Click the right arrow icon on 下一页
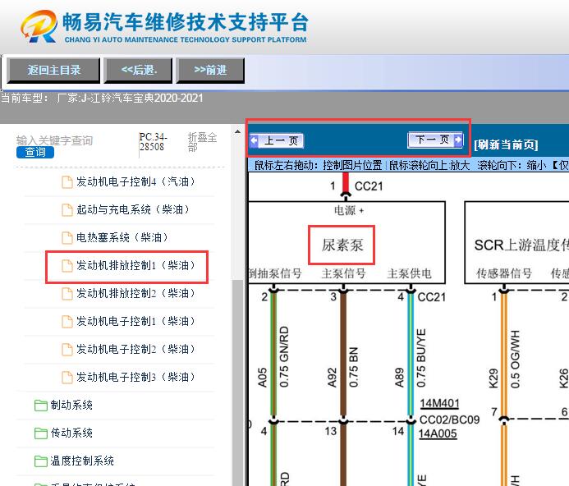The height and width of the screenshot is (486, 569). (458, 140)
